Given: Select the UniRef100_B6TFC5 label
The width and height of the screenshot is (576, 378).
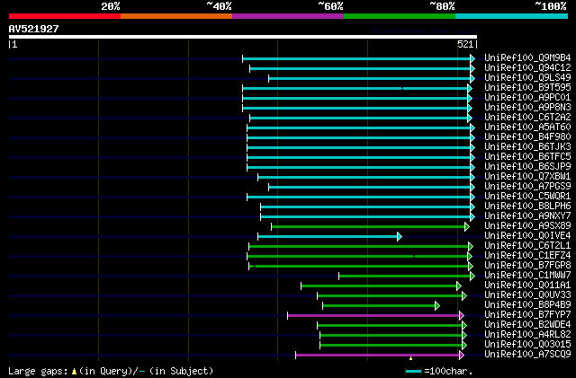Looking at the screenshot, I should point(527,157).
